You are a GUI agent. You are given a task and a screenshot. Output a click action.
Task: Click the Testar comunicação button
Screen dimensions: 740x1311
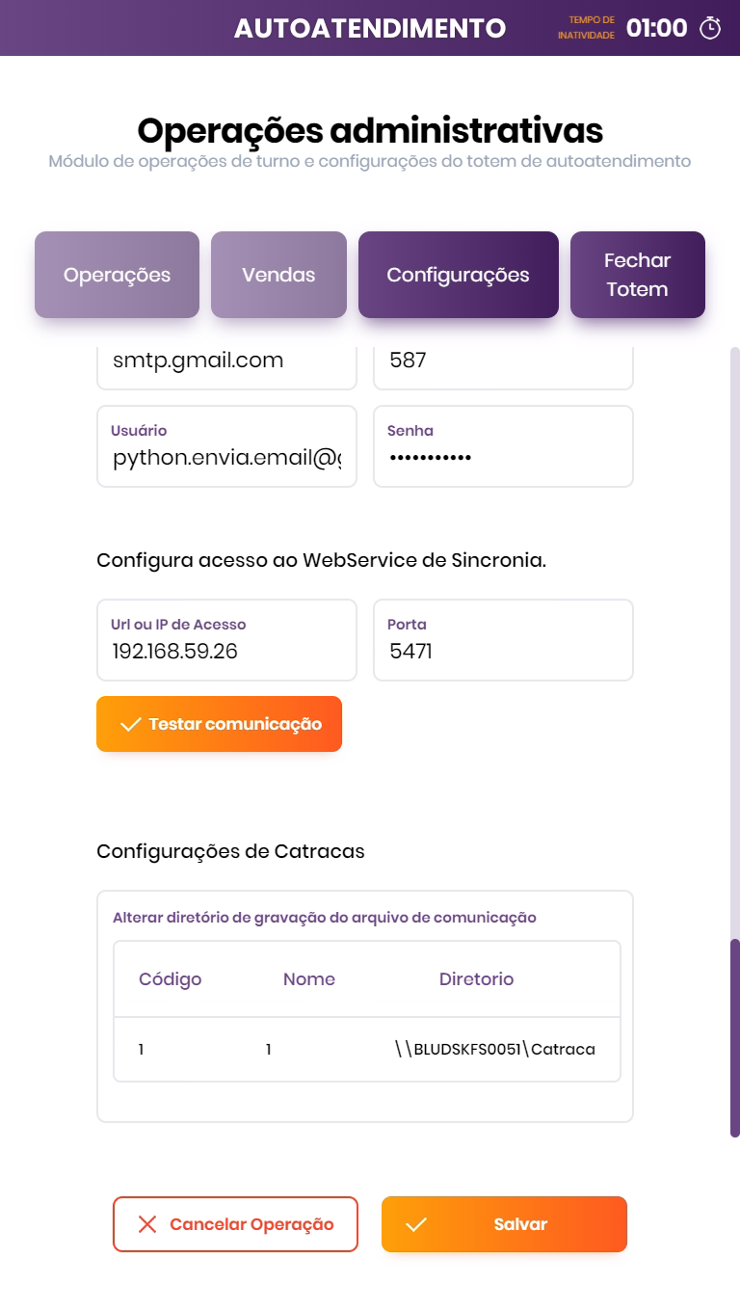pos(219,724)
